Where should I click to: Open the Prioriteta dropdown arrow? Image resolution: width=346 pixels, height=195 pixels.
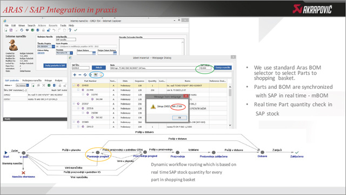click(x=71, y=53)
